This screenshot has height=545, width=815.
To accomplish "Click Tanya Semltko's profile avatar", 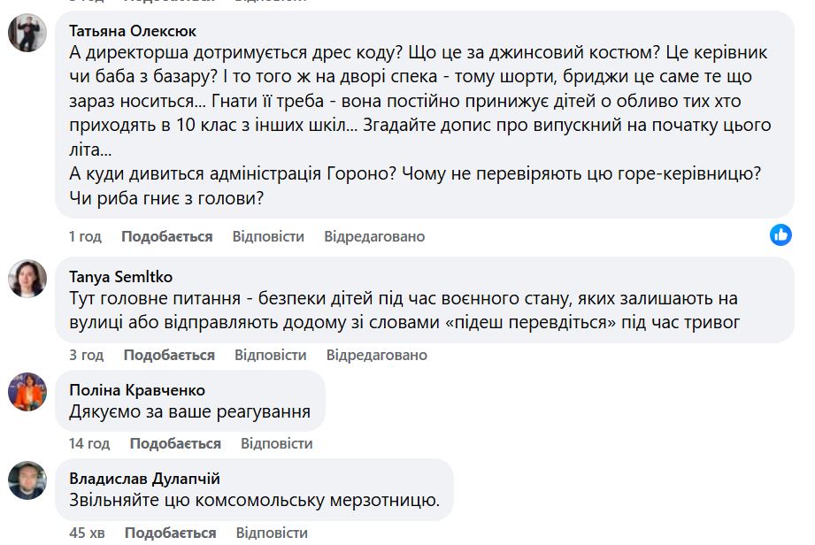I will 27,279.
